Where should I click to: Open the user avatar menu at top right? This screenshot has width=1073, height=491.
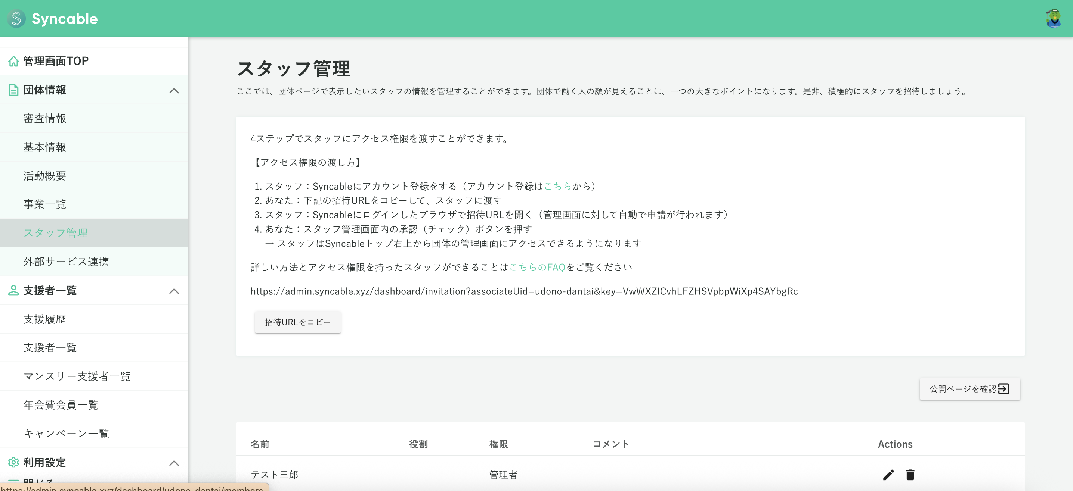coord(1054,18)
